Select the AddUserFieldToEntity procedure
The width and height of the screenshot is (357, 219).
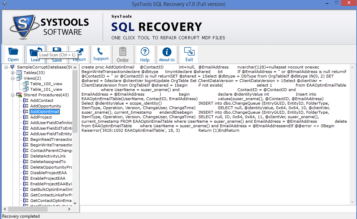tap(51, 134)
